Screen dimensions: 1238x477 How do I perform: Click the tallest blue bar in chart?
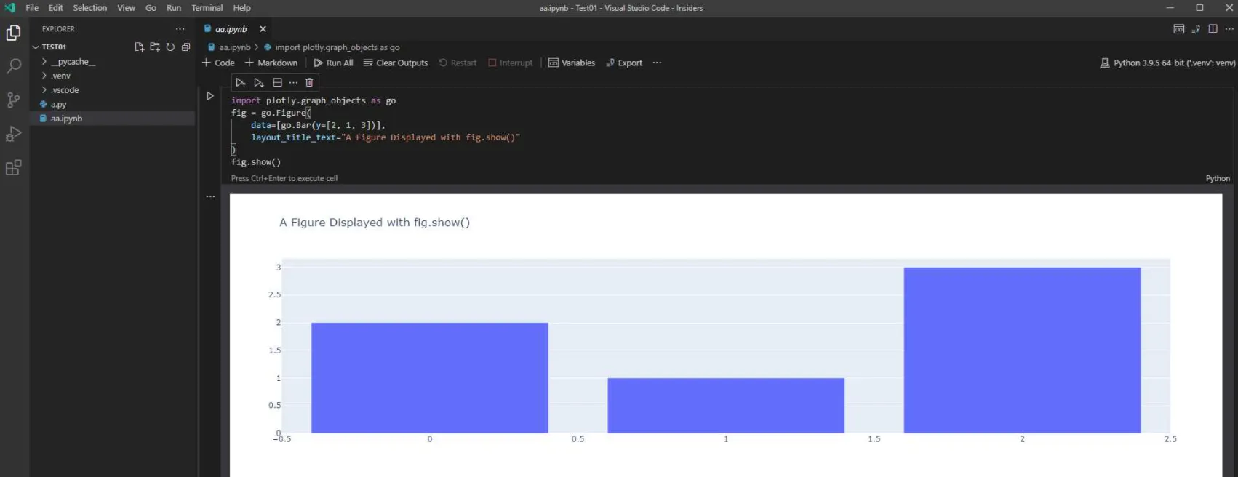point(1022,350)
